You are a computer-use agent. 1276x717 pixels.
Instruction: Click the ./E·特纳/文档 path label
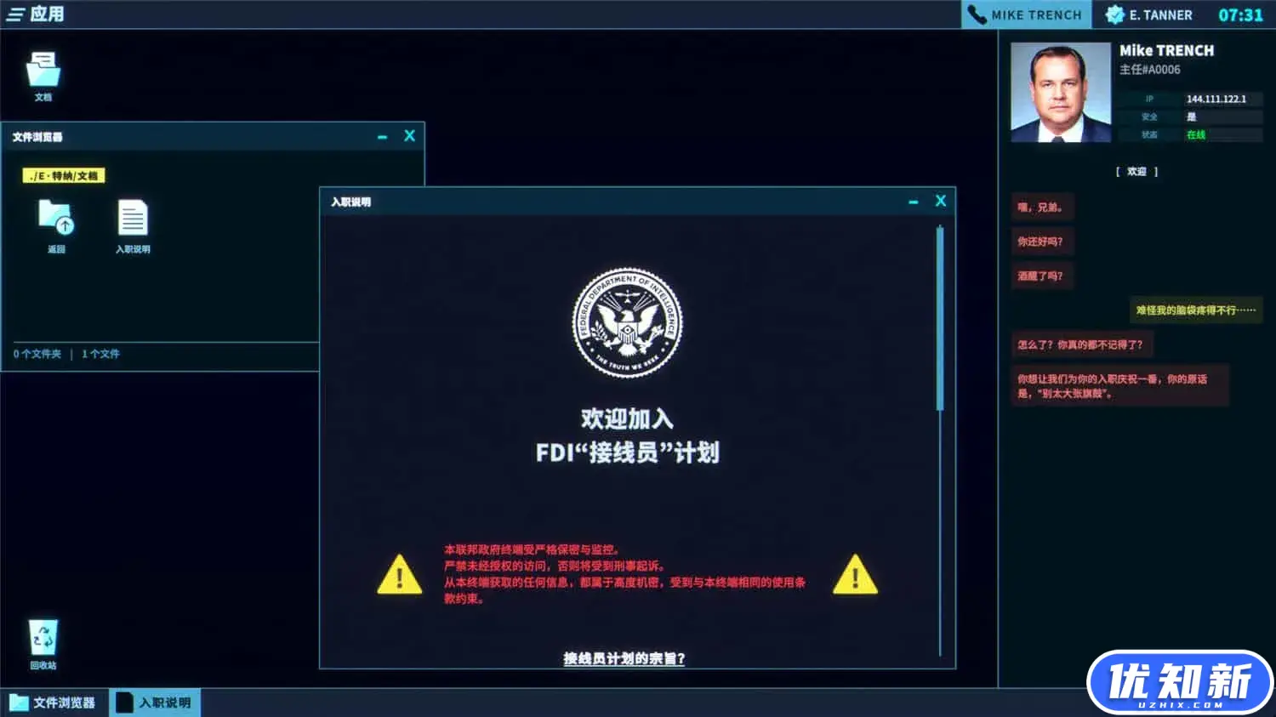[x=64, y=176]
